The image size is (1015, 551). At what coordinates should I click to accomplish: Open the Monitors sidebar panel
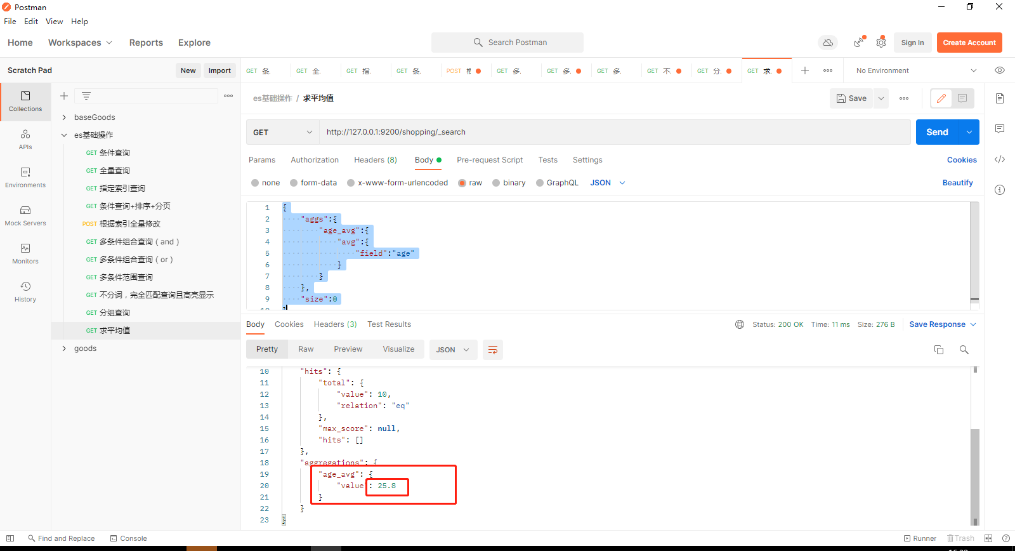click(25, 254)
